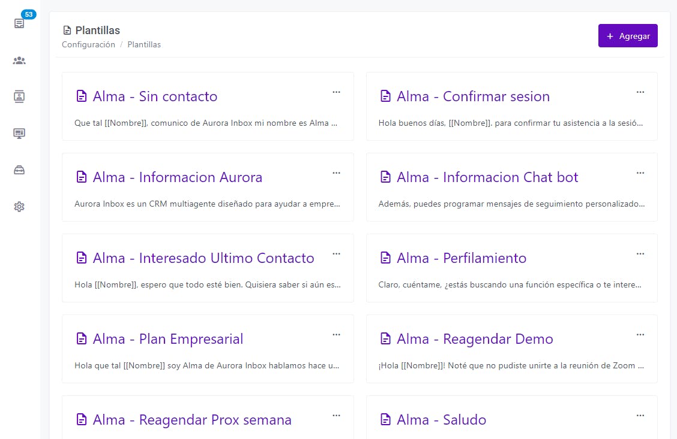
Task: Click preview text 'Hola que tal [[Nombre]] soy Alma'
Action: coord(207,365)
